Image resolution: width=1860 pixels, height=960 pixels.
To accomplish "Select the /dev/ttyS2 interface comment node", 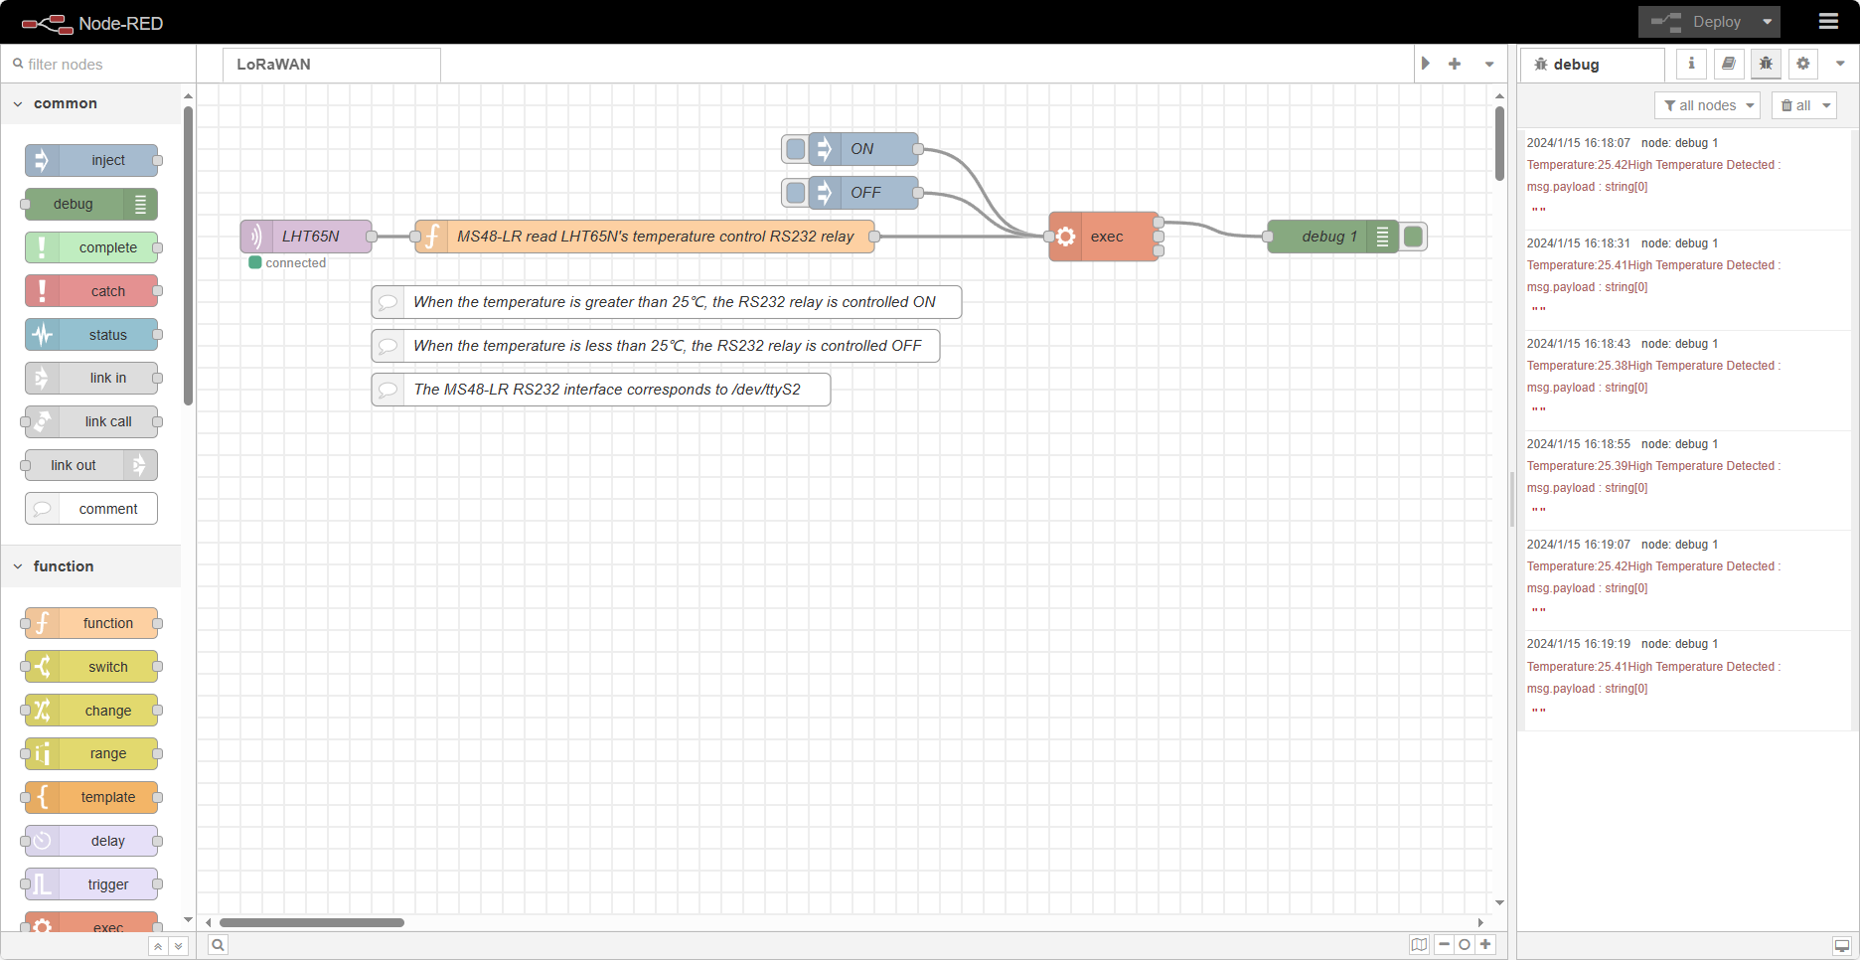I will coord(601,390).
